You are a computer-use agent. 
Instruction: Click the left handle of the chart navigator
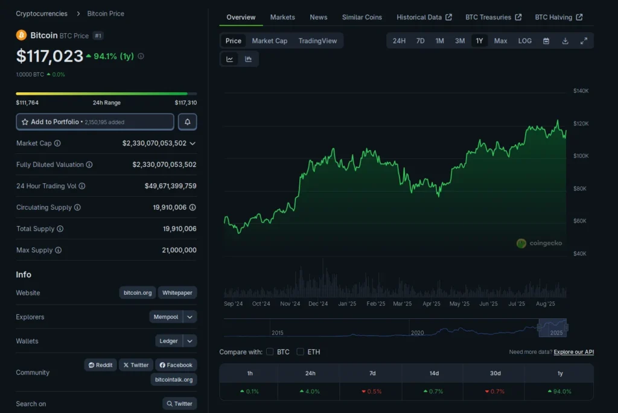pos(539,327)
